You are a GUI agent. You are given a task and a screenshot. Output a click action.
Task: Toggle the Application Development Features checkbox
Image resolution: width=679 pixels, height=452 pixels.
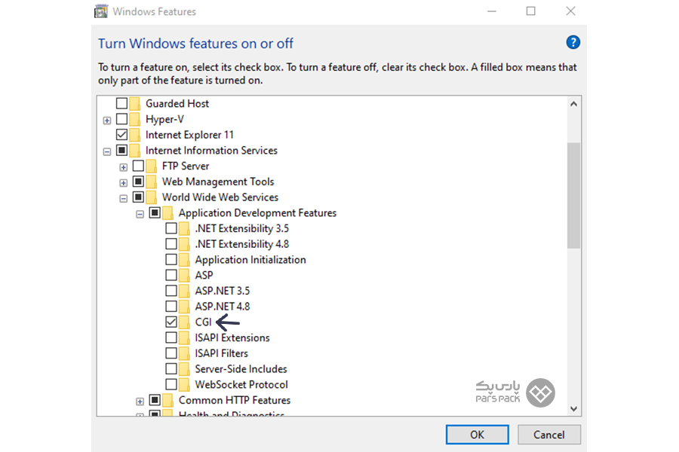155,212
